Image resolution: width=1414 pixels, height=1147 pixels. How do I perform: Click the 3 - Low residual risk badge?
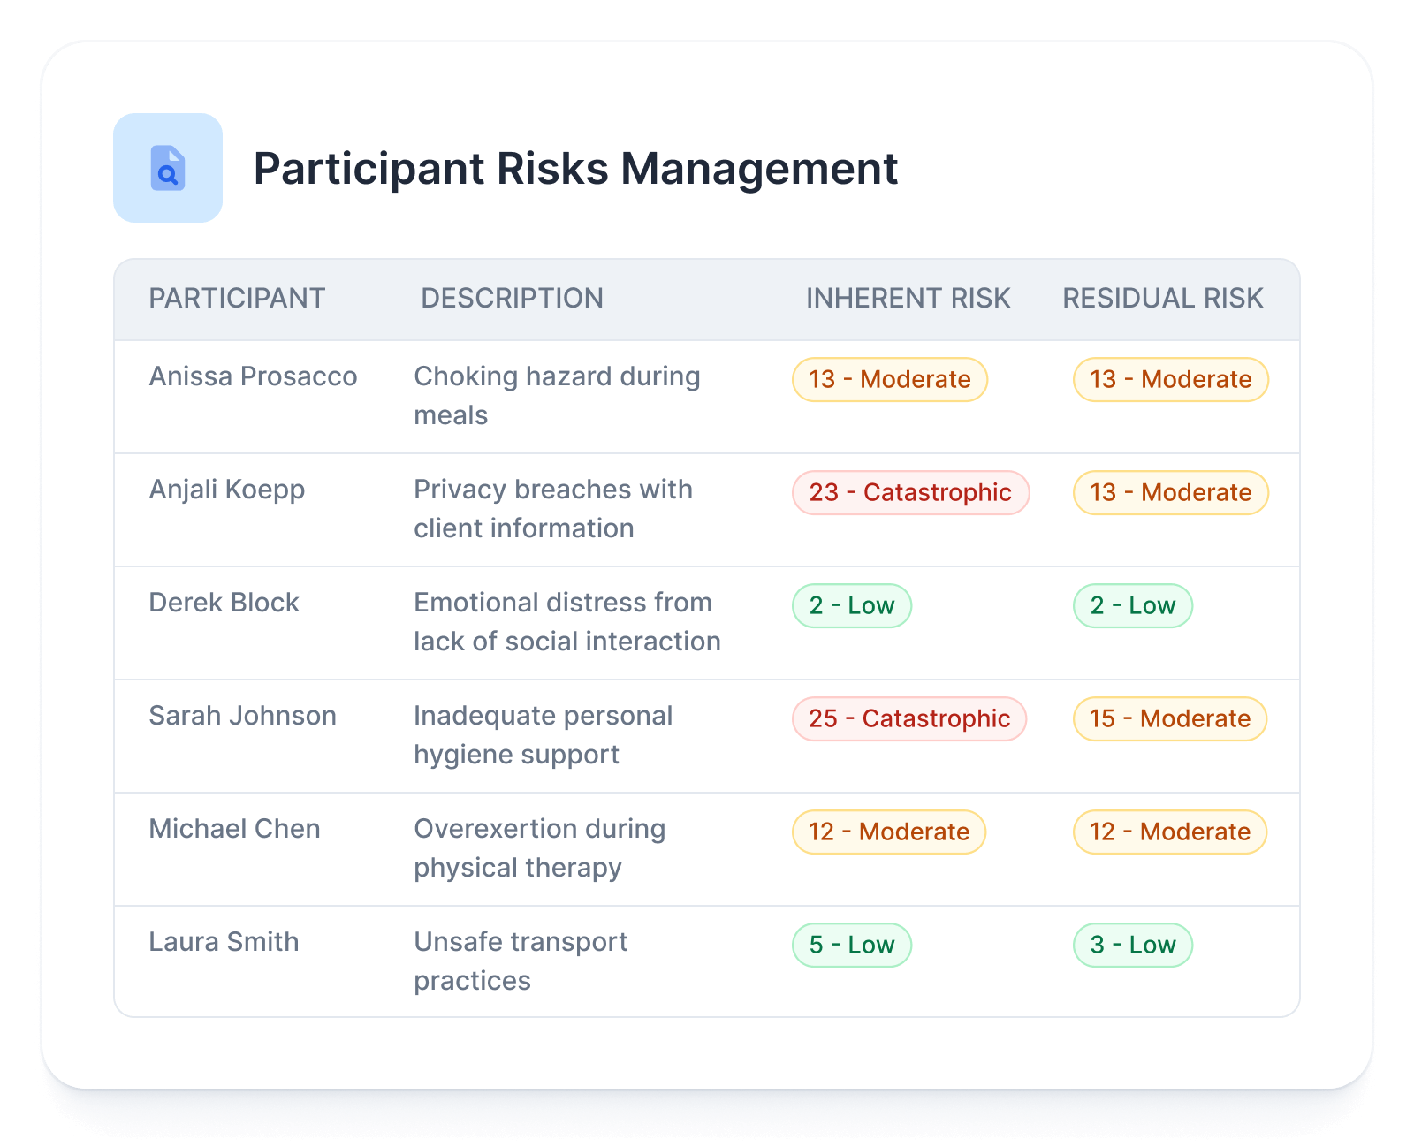[1132, 945]
